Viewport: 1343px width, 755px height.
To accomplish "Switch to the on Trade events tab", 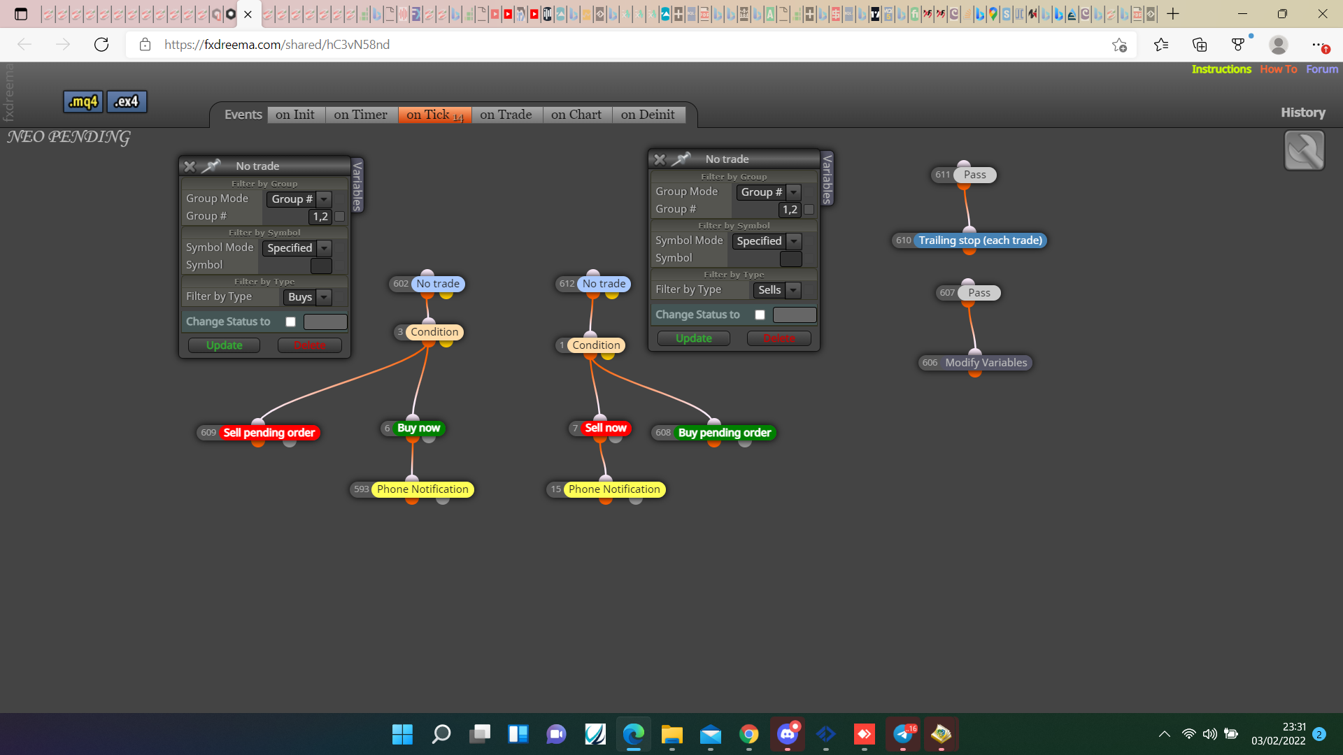I will (506, 115).
